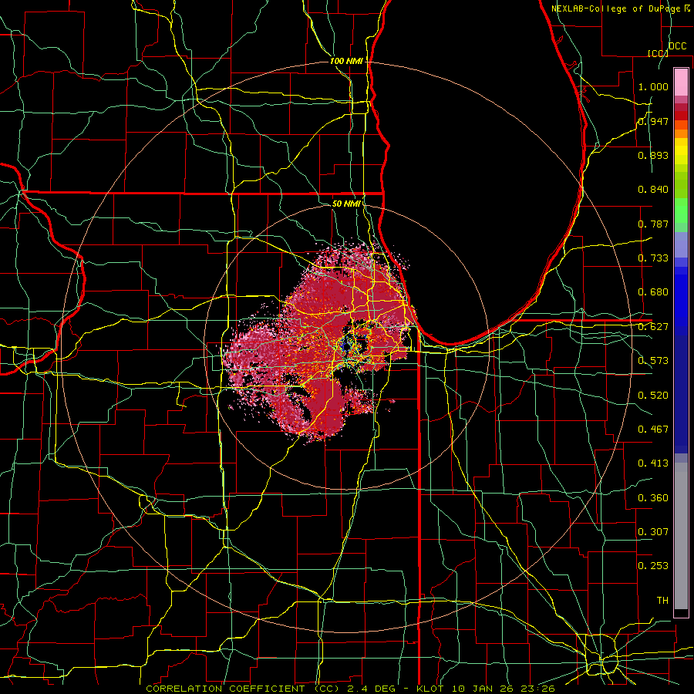Viewport: 694px width, 694px height.
Task: Click the 0.627 legend value
Action: click(x=653, y=327)
